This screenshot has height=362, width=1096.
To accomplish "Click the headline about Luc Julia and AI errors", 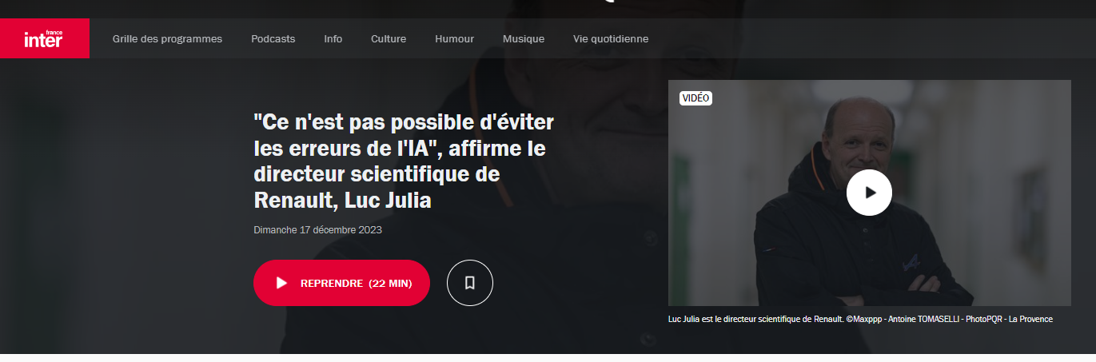I will (404, 161).
